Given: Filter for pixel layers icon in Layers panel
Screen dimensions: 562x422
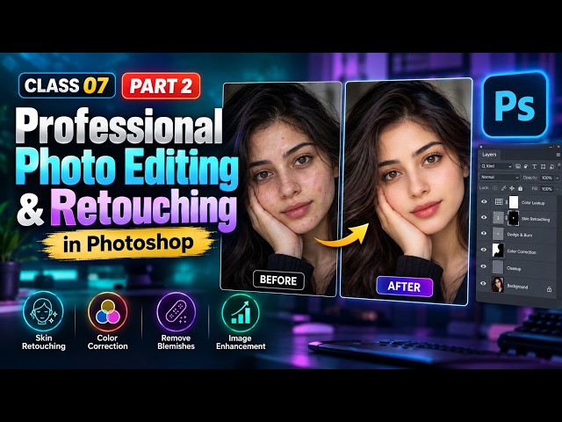Looking at the screenshot, I should point(518,166).
